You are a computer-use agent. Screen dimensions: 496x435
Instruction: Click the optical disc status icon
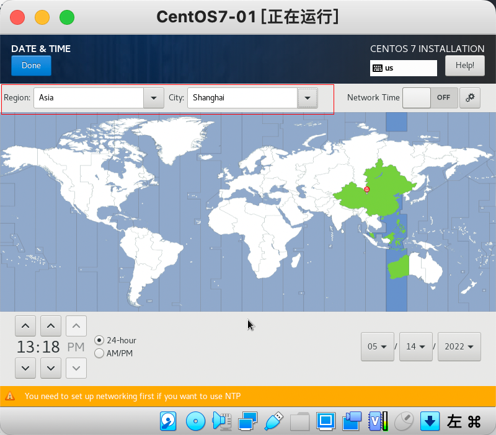195,421
